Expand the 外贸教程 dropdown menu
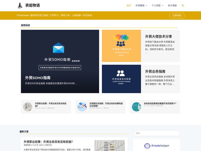The image size is (201, 151). pos(141,6)
